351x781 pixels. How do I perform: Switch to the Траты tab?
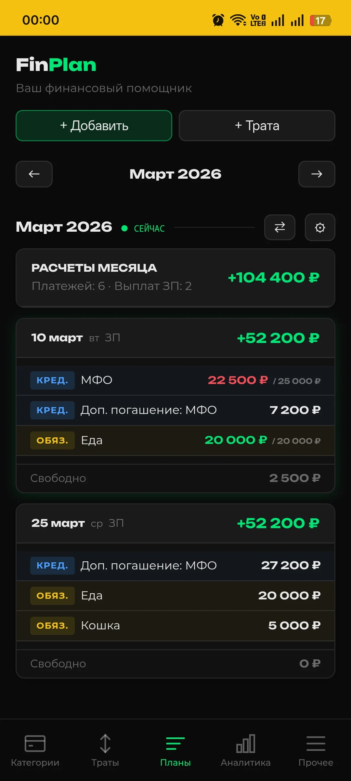tap(105, 749)
